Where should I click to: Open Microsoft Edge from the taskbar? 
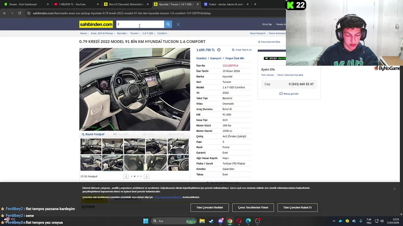point(248,221)
